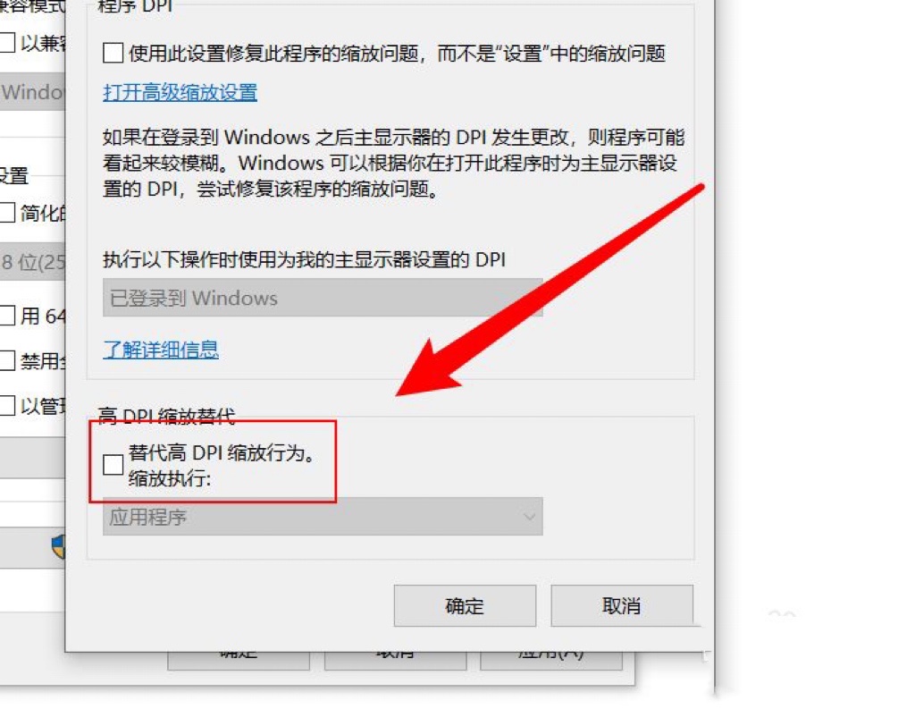Click the background dialog's partially hidden 取消 button
This screenshot has width=915, height=709.
coord(395,660)
